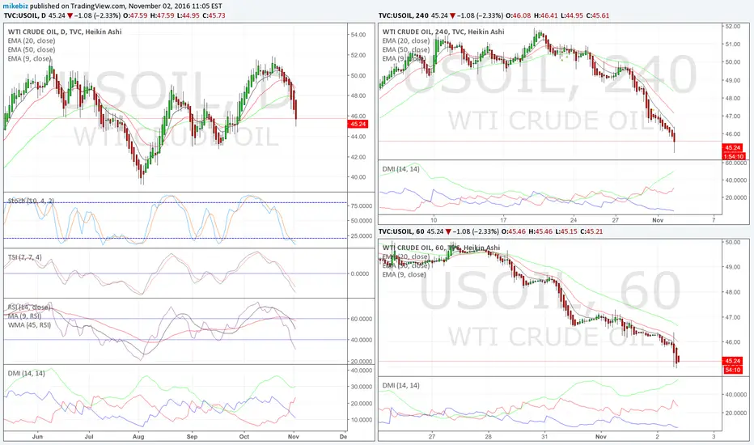Viewport: 754px width, 445px height.
Task: Click the 40.00 price level on the daily axis
Action: coord(358,177)
